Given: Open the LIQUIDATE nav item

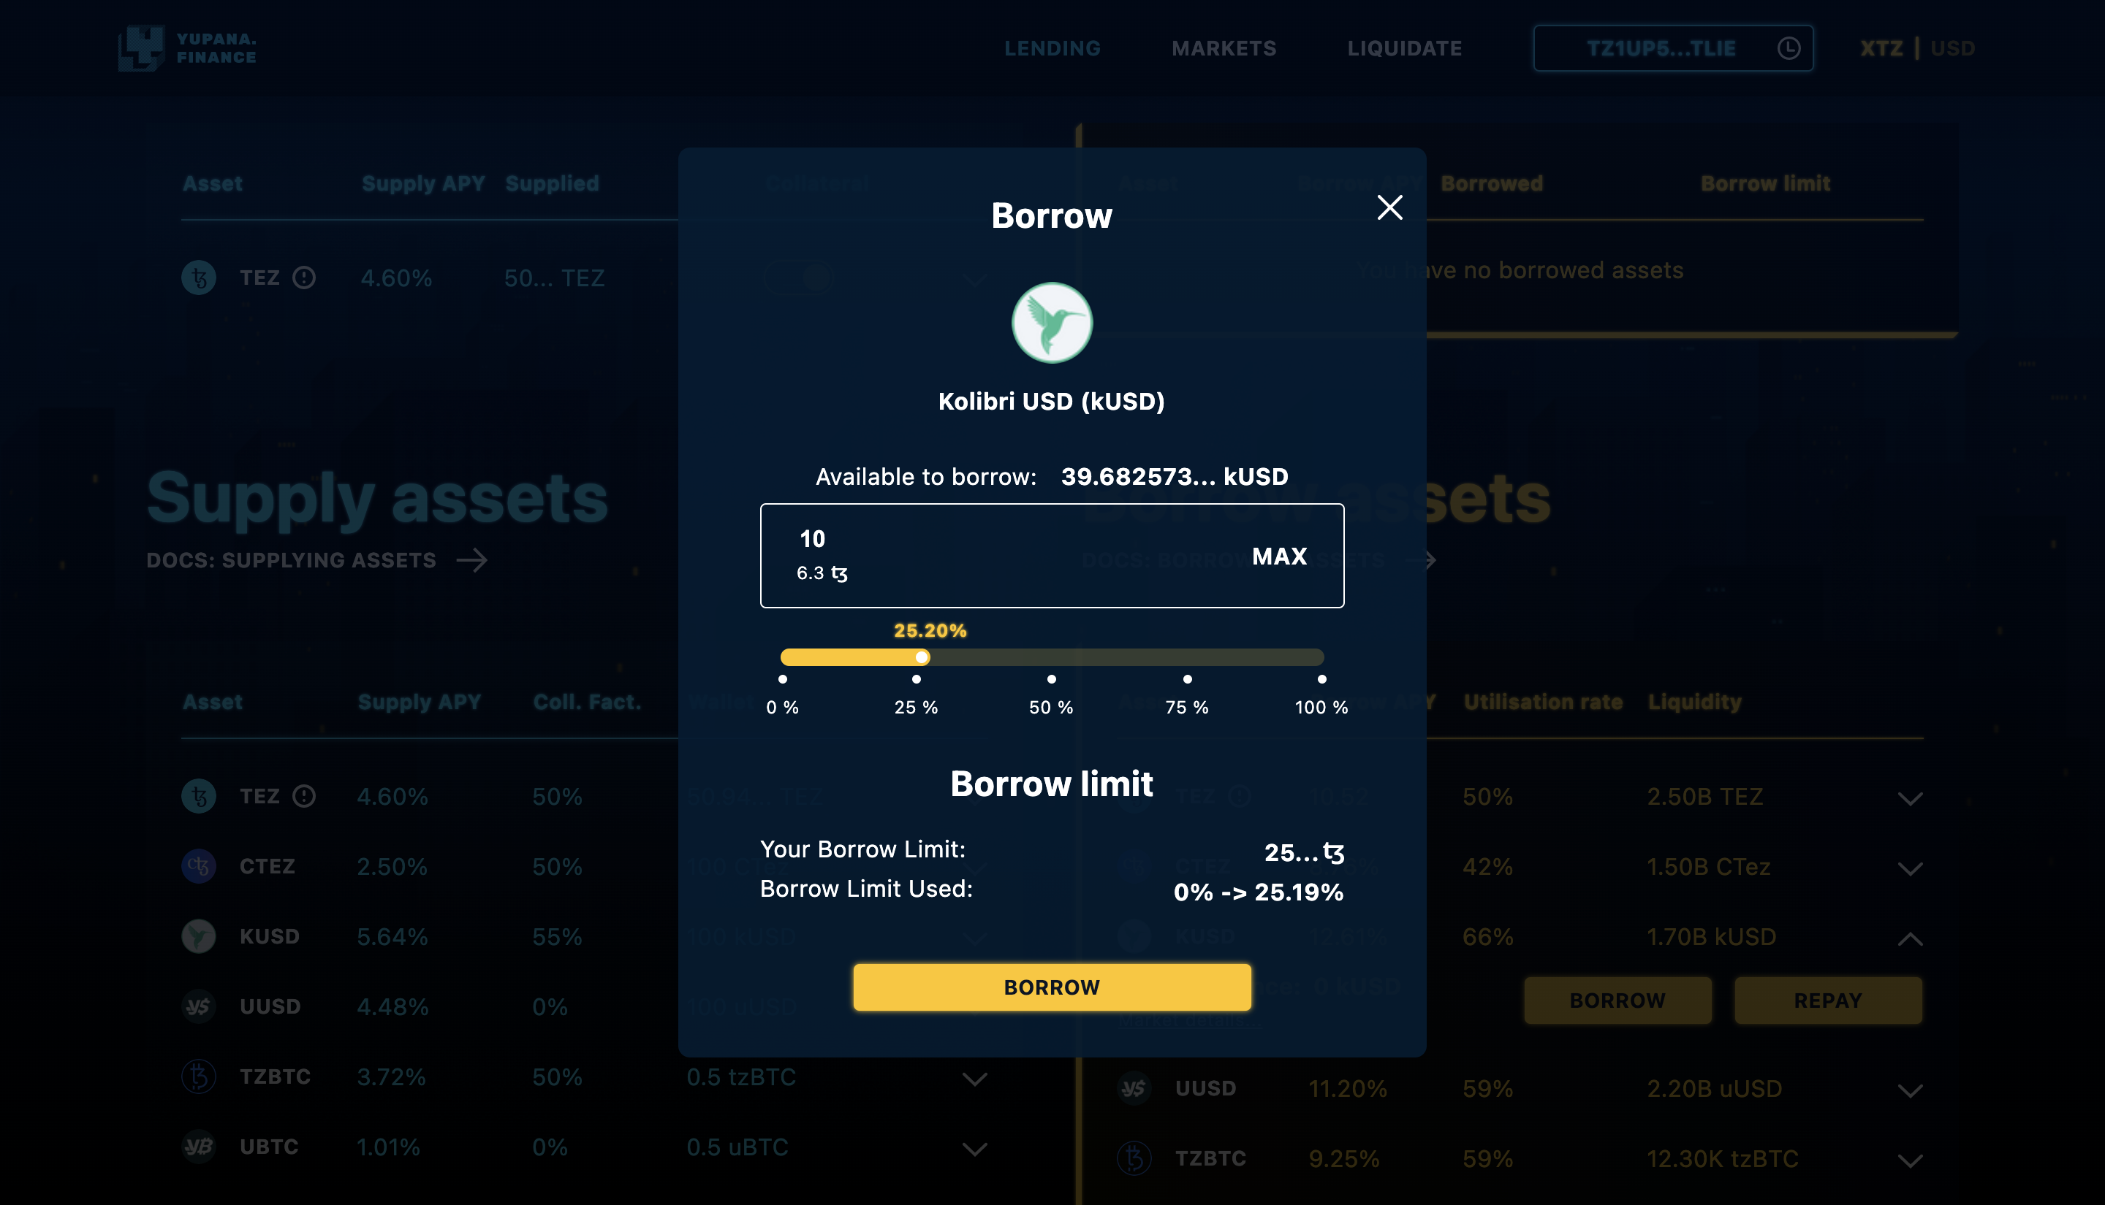Looking at the screenshot, I should (1405, 48).
